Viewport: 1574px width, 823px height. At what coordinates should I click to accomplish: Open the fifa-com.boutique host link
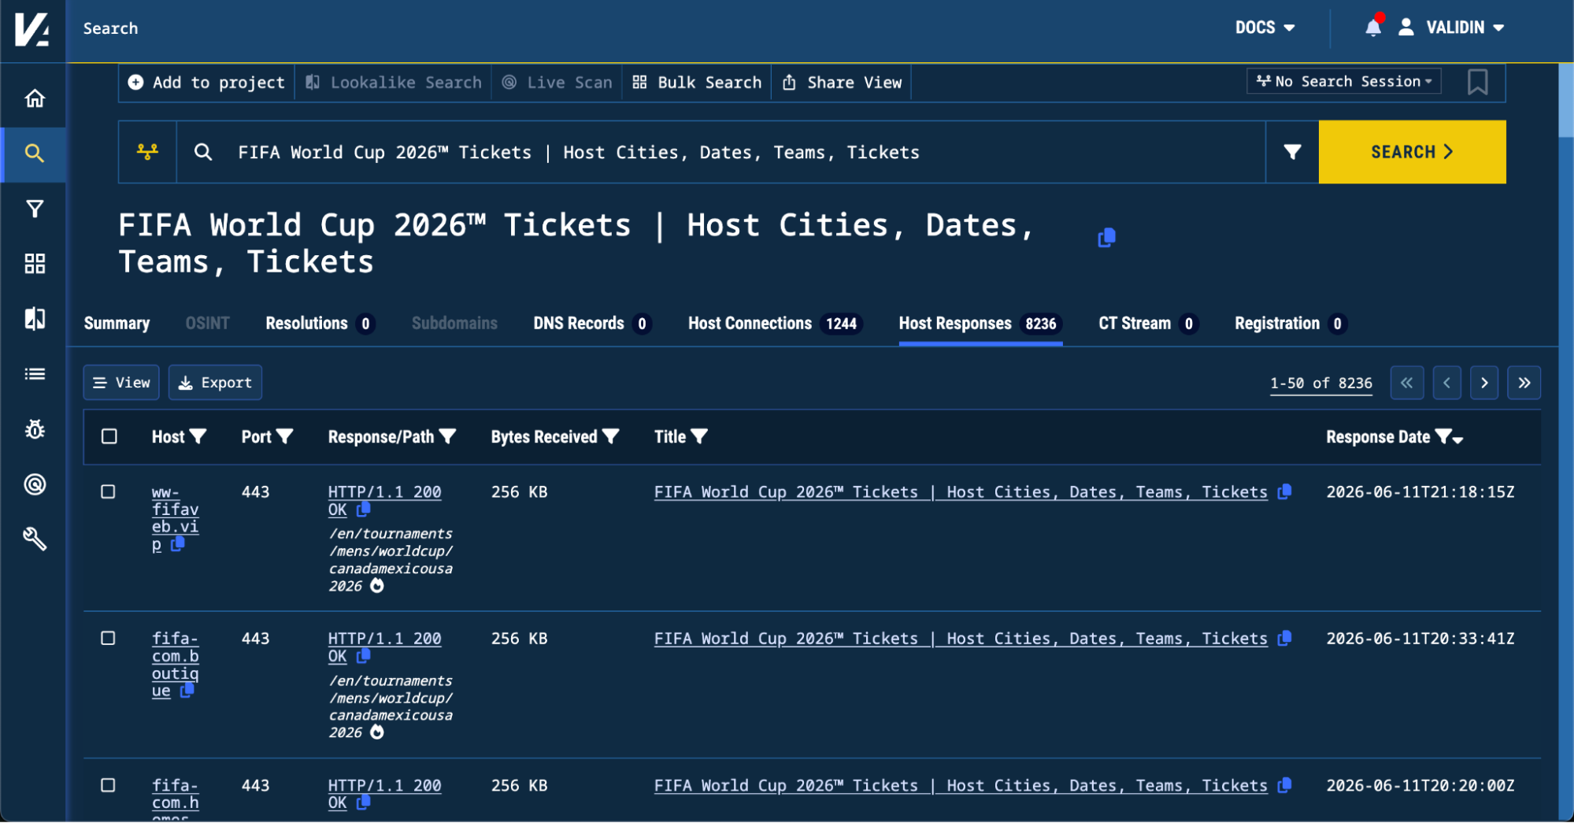point(175,664)
